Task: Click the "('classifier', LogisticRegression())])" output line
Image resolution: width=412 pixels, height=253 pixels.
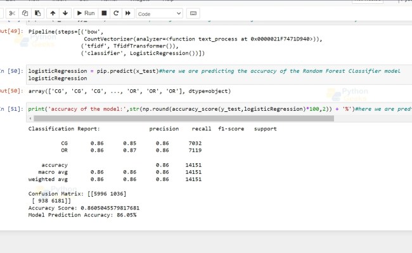Action: tap(143, 53)
